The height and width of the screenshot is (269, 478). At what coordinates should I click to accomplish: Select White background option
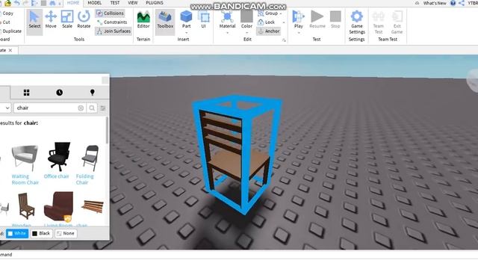point(17,234)
